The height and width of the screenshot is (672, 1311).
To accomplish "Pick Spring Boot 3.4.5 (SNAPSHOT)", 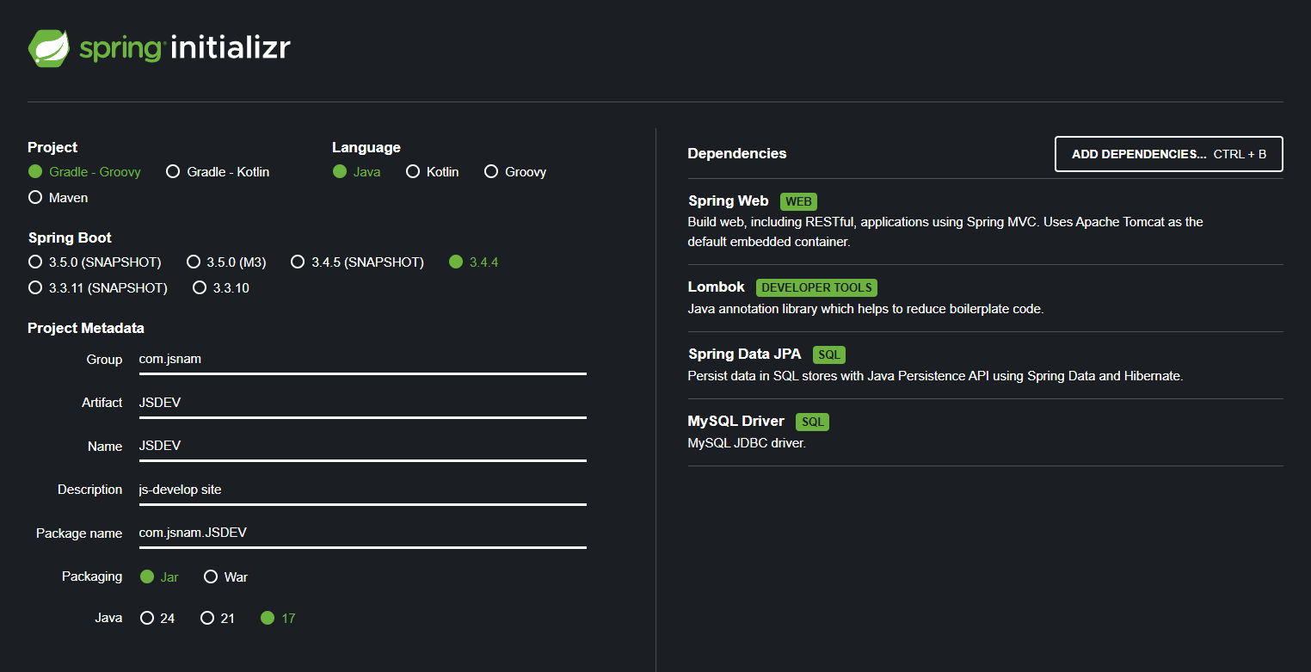I will click(358, 262).
